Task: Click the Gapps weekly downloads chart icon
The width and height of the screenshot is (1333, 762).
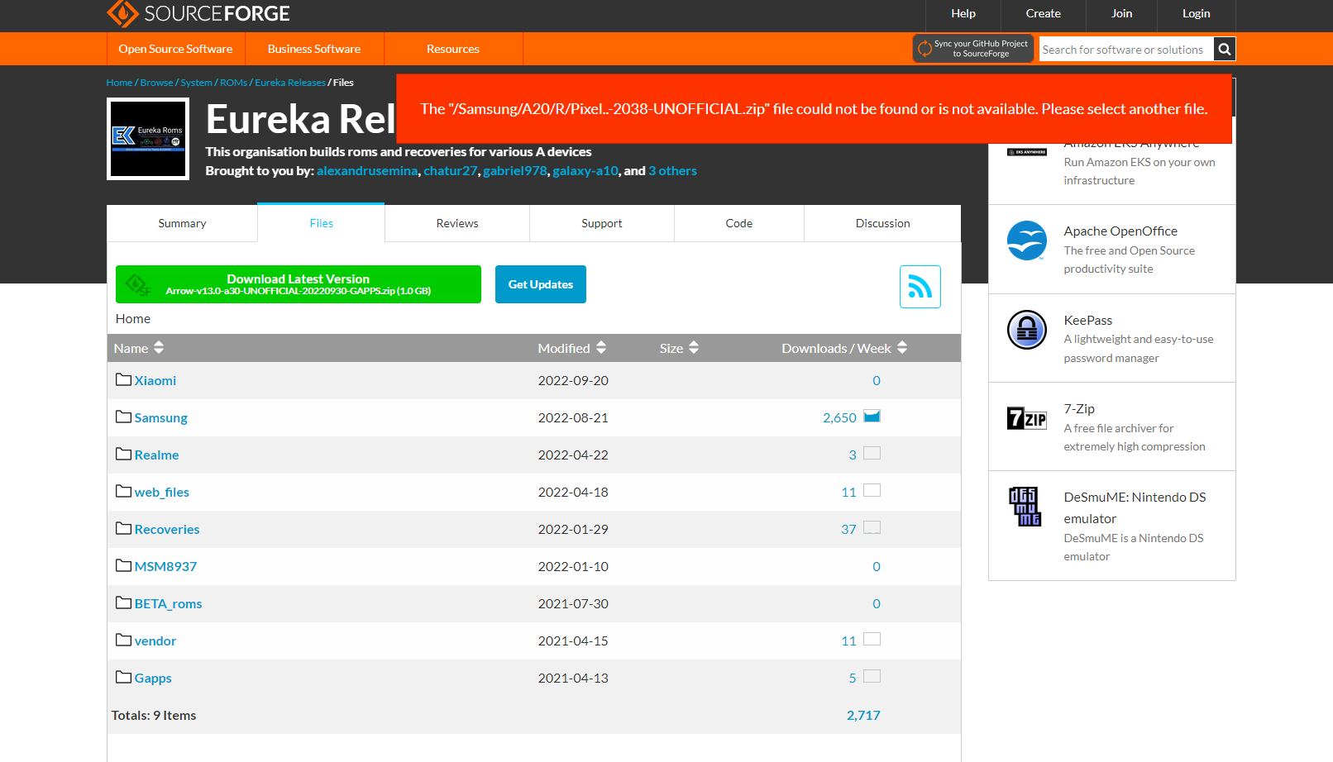Action: [x=872, y=676]
